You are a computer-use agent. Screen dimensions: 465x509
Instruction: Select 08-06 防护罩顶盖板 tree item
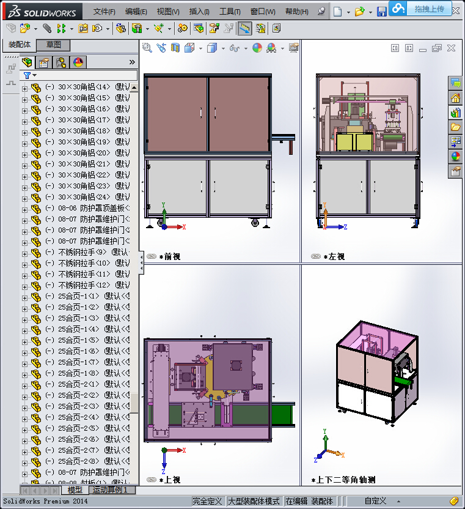pyautogui.click(x=87, y=208)
